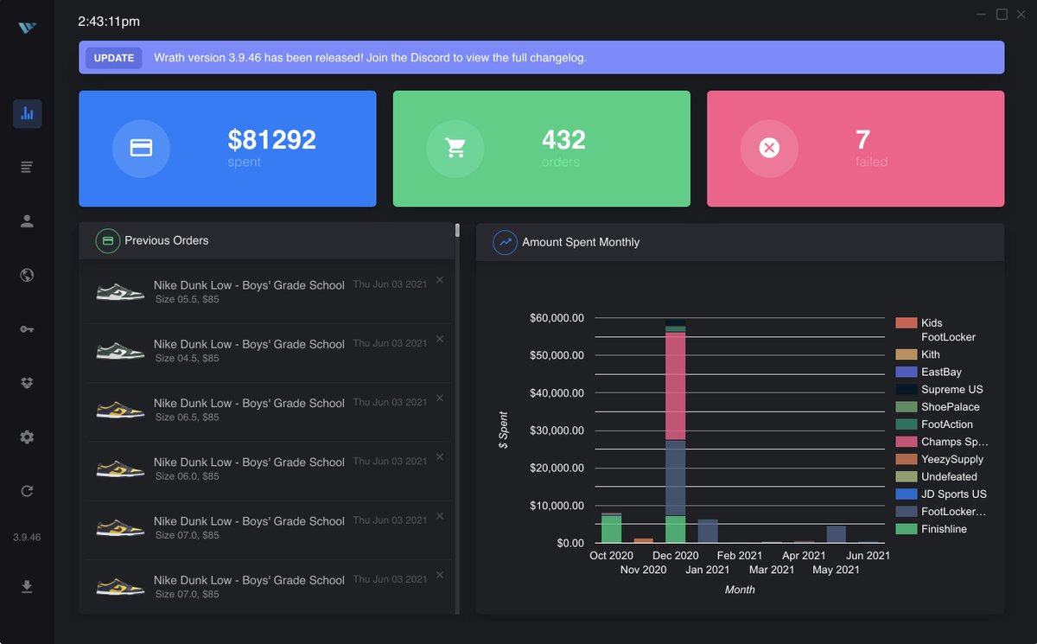Remove the Size 04.5 Nike Dunk order
The width and height of the screenshot is (1037, 644).
click(440, 339)
